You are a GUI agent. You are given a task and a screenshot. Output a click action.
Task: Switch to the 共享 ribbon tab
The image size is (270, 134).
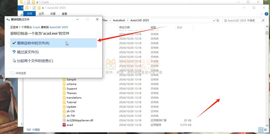53,14
